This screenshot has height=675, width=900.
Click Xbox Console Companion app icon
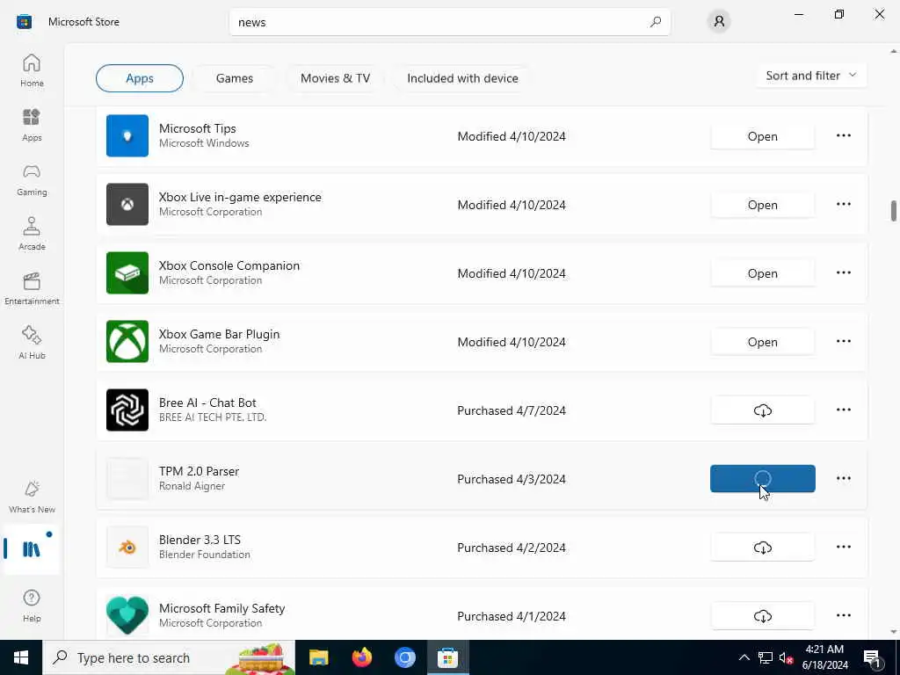(127, 272)
